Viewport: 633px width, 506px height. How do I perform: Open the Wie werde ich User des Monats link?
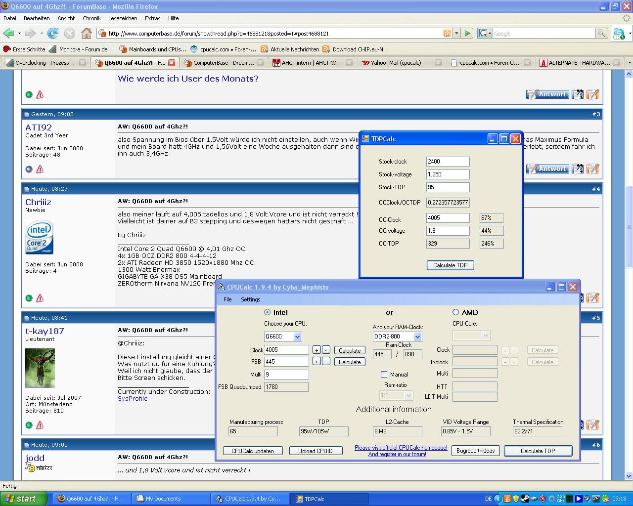[188, 79]
